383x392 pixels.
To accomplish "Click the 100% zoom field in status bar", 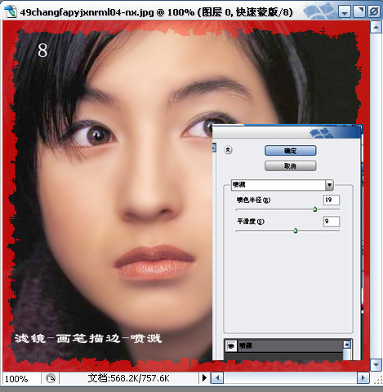I will point(22,378).
